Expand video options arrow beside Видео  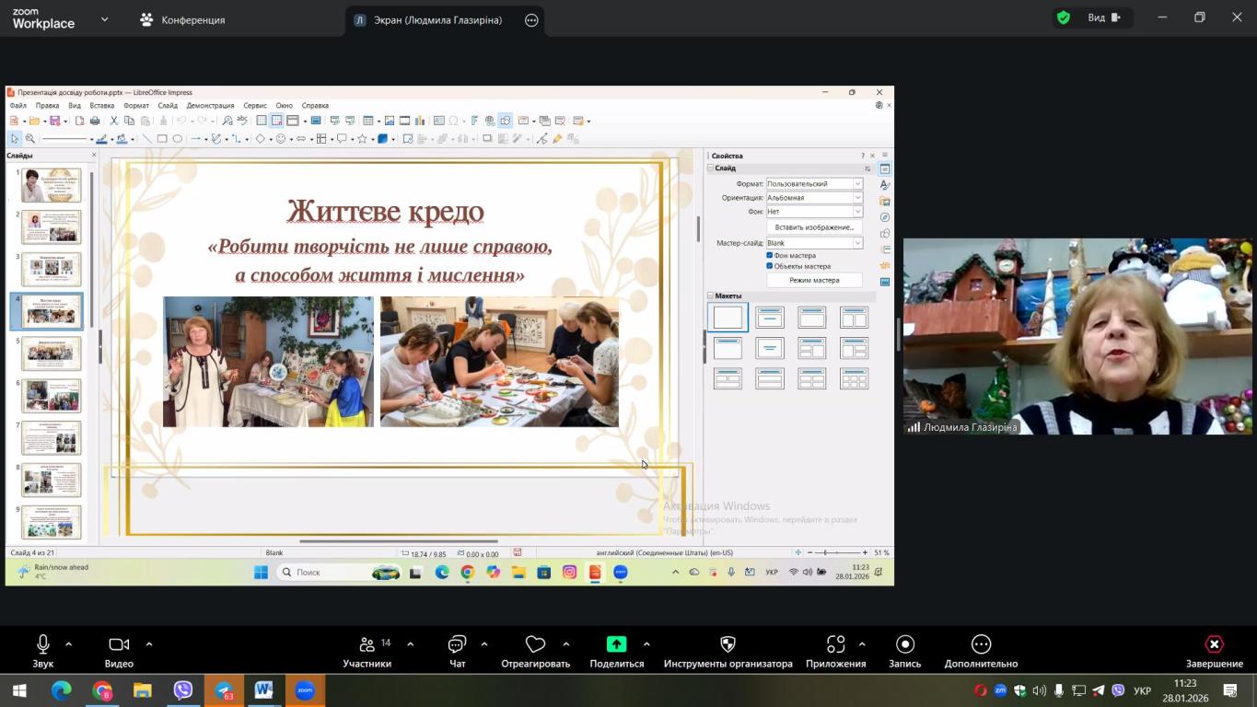click(x=149, y=644)
